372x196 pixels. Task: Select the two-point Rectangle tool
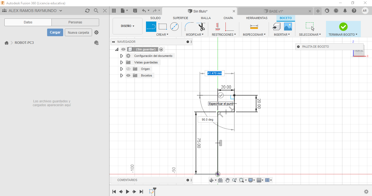(x=163, y=27)
